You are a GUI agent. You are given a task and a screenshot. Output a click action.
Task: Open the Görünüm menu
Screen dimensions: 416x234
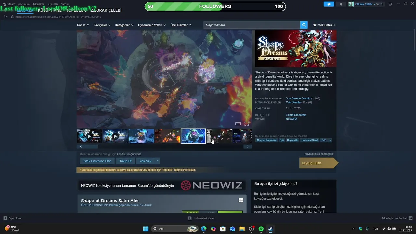tap(24, 4)
